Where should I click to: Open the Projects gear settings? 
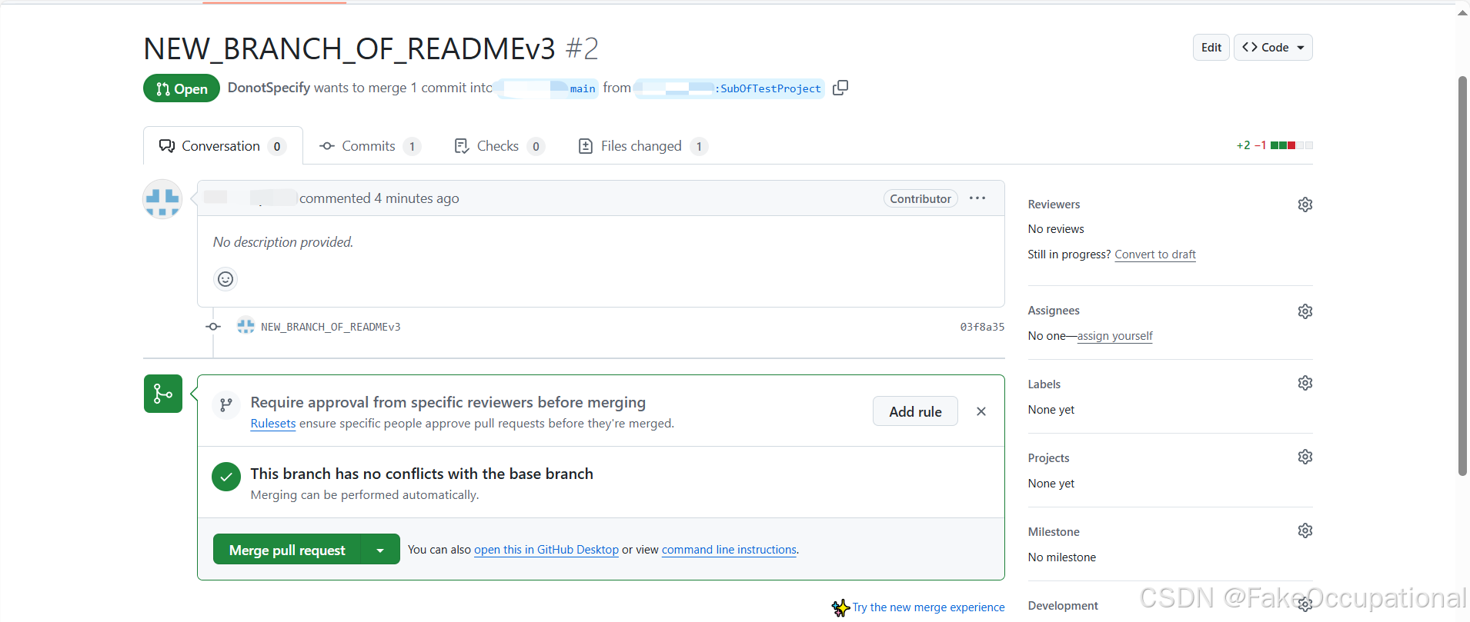point(1305,457)
